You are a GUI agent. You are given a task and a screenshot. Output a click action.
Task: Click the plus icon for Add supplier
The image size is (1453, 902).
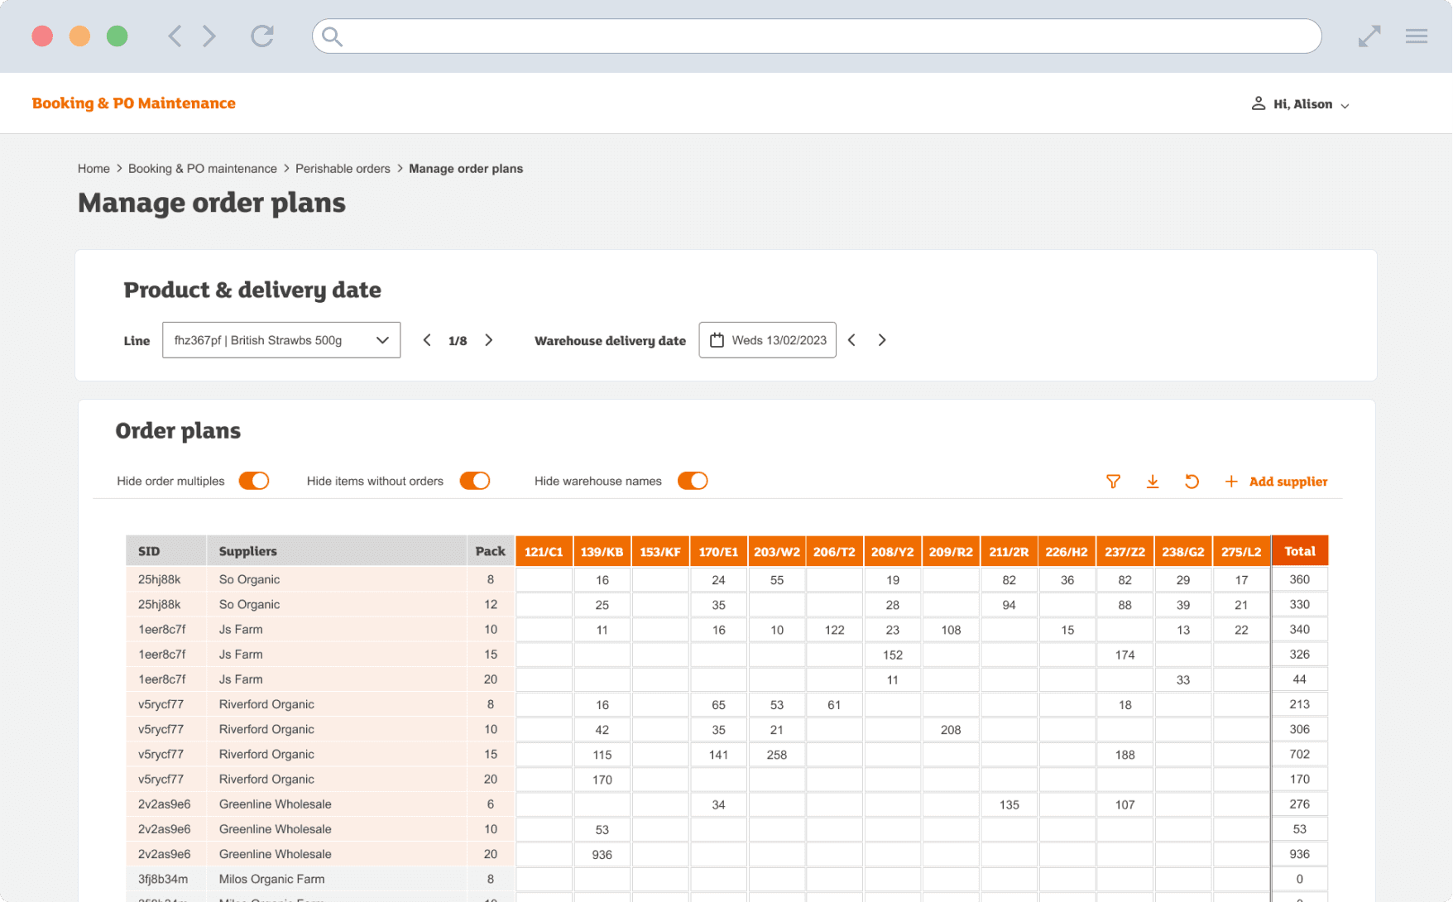click(1231, 482)
